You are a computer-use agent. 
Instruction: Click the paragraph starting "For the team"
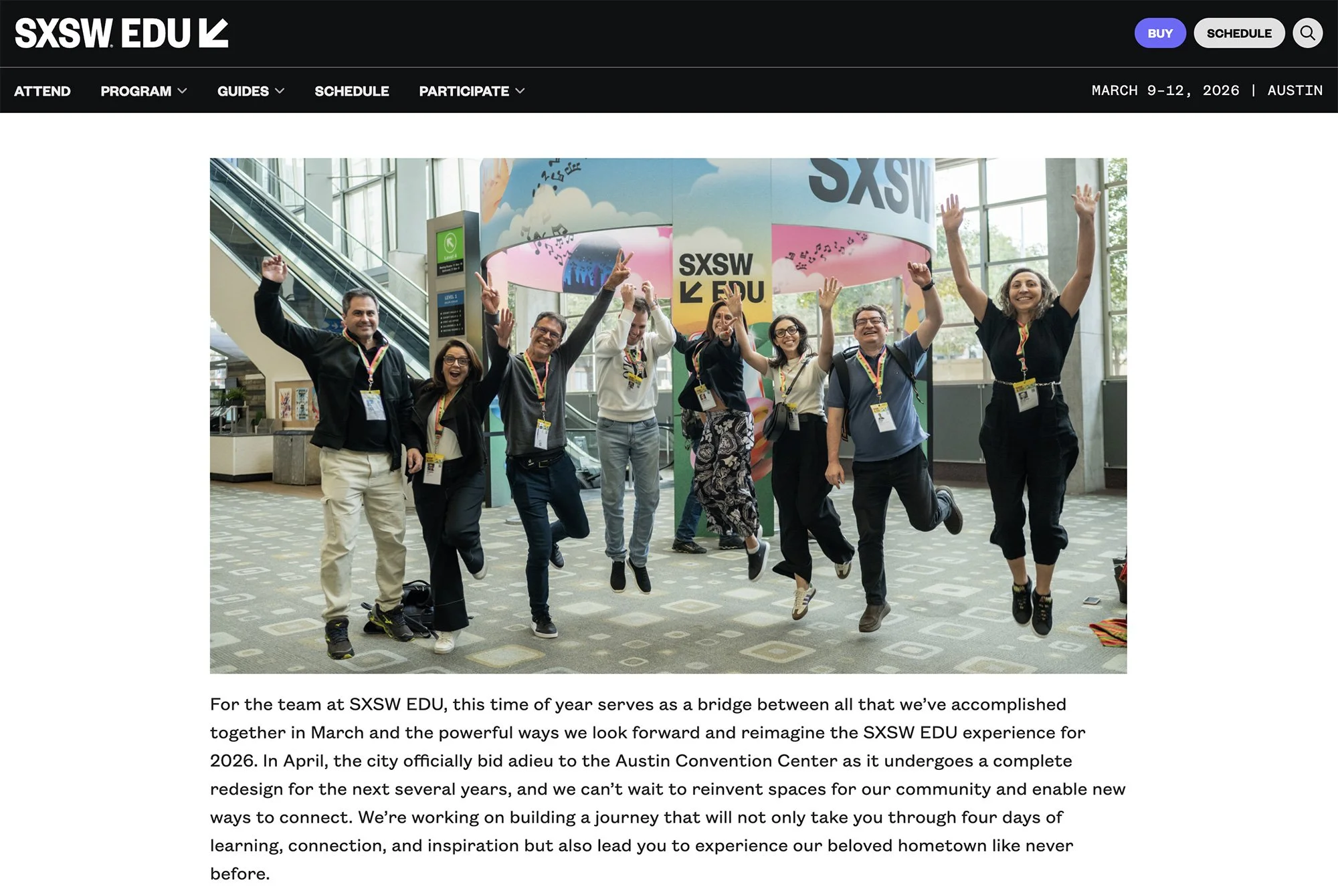pos(668,789)
